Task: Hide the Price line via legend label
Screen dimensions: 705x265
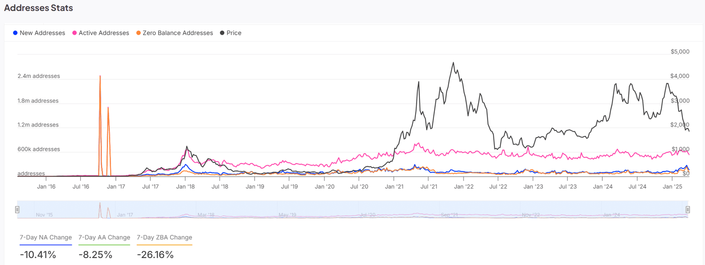Action: [234, 33]
